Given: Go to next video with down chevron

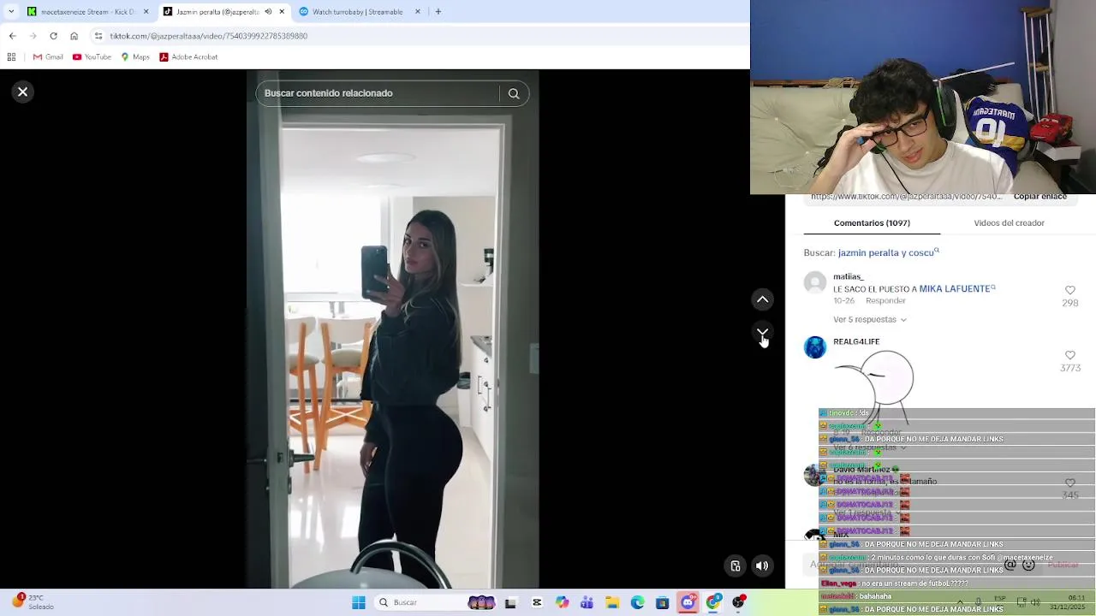Looking at the screenshot, I should [762, 332].
